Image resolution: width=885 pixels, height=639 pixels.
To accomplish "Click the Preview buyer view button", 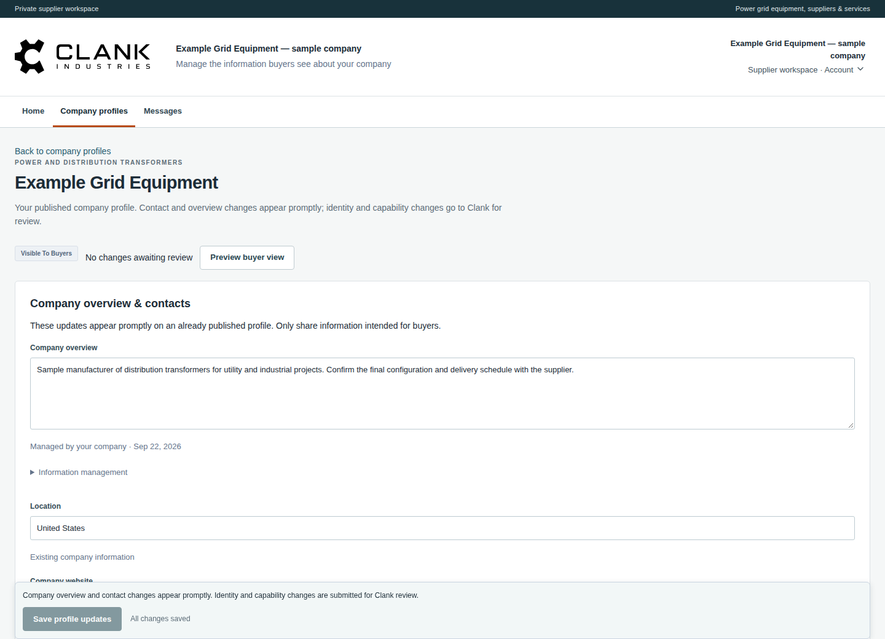I will click(x=247, y=257).
